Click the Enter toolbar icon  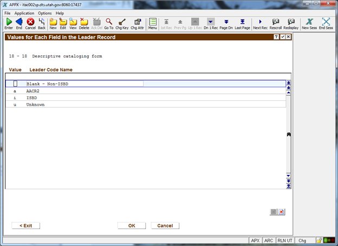[8, 23]
